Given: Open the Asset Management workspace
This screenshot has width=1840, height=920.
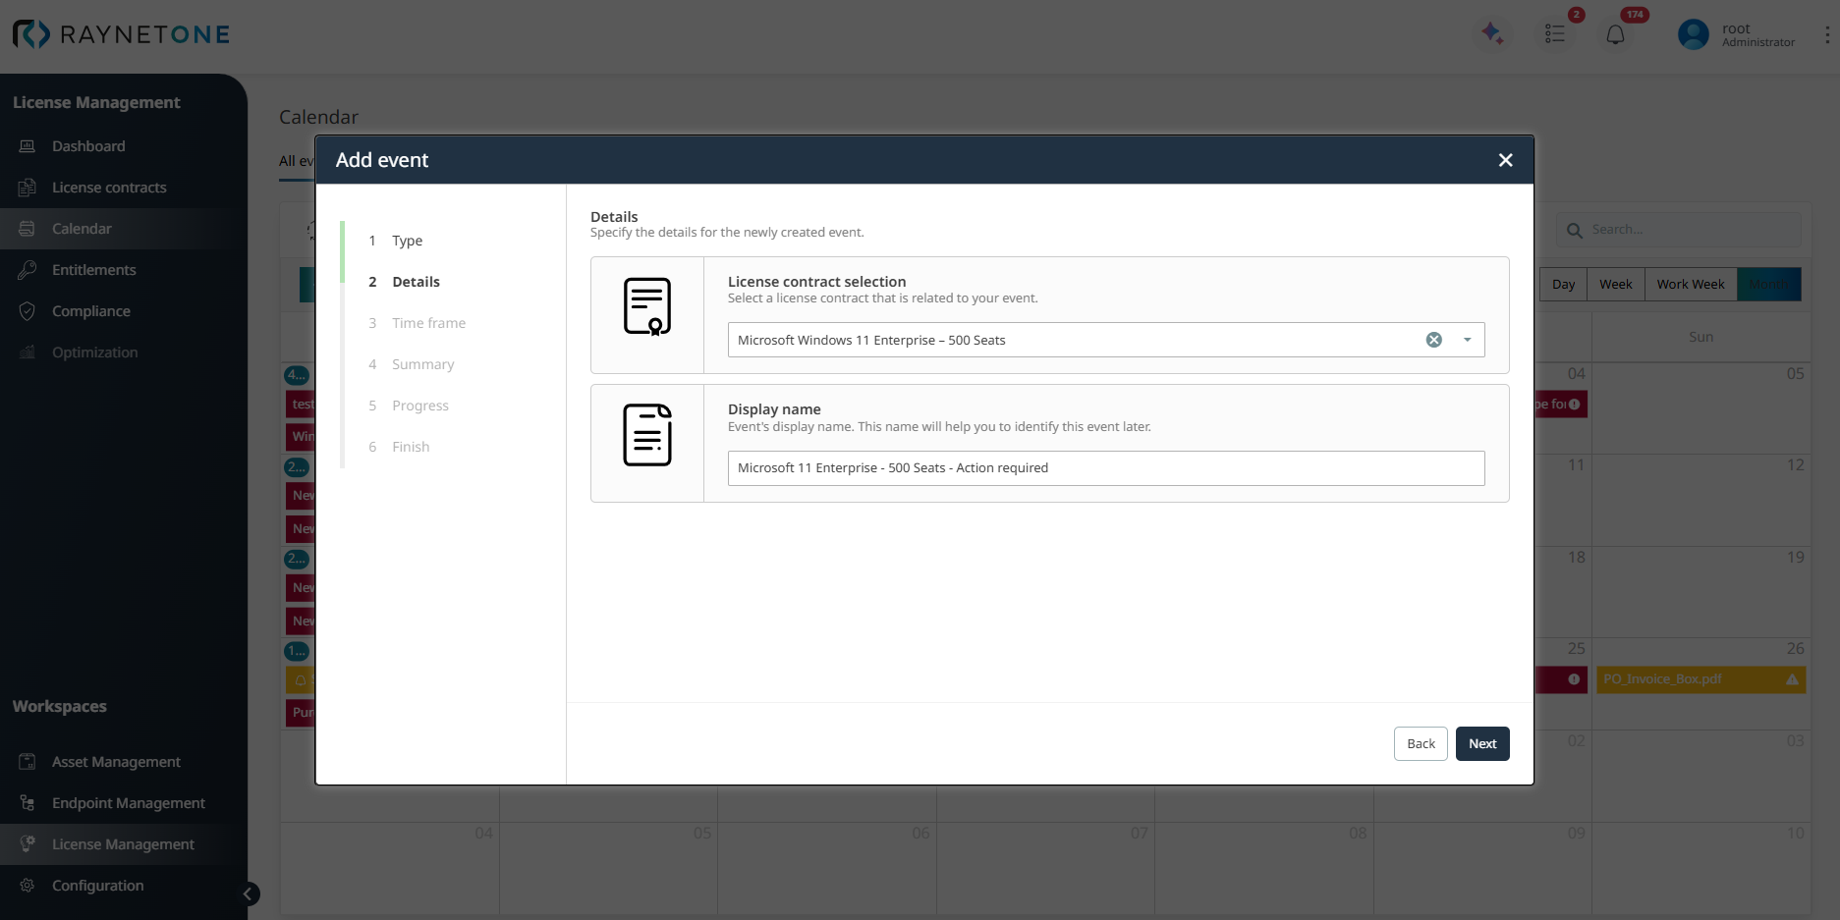Looking at the screenshot, I should click(116, 762).
